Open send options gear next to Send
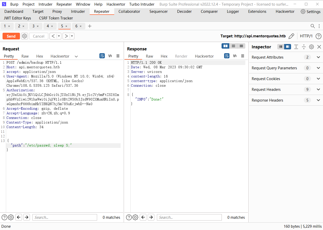 [x=25, y=36]
